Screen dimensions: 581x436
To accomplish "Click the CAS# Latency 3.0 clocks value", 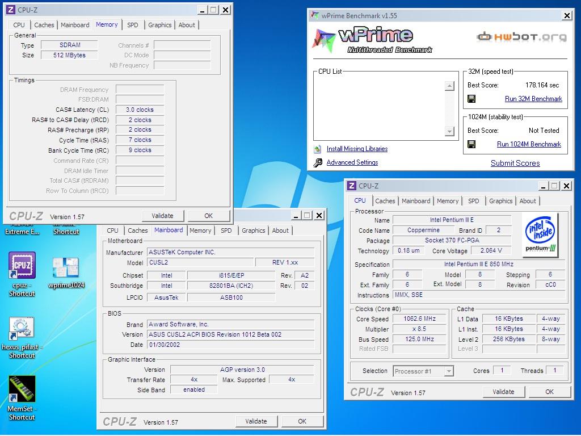I will [140, 110].
